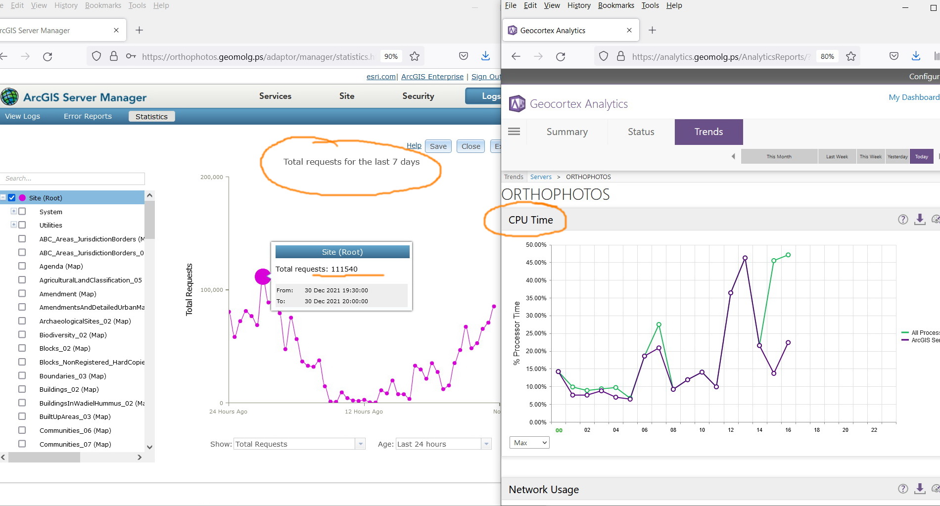The width and height of the screenshot is (940, 506).
Task: Change ArcGIS window zoom level at 90%
Action: [x=391, y=56]
